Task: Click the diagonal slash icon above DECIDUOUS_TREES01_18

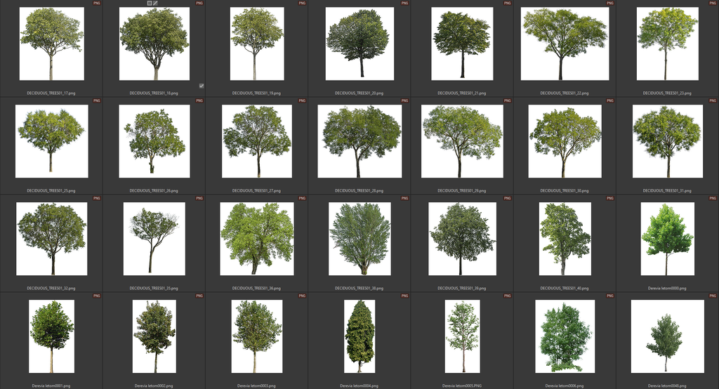Action: [156, 3]
